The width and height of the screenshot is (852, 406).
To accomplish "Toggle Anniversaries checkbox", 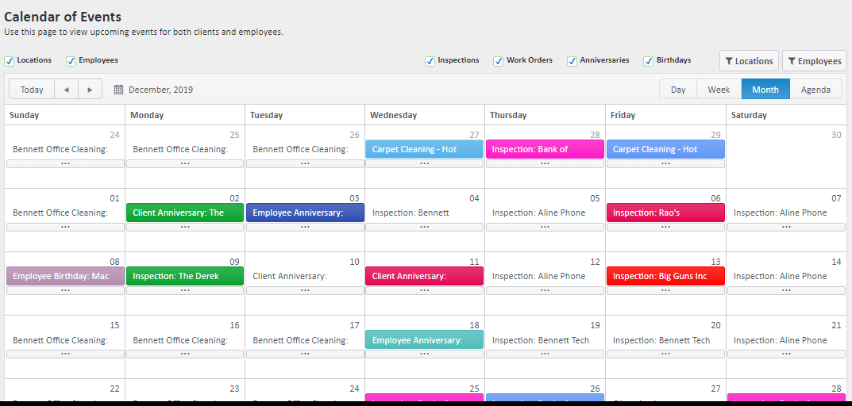I will click(572, 61).
